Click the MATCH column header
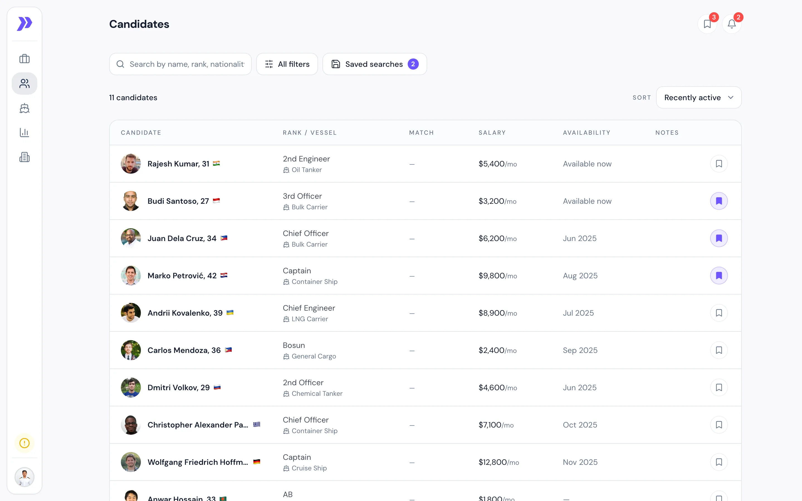The image size is (802, 501). pyautogui.click(x=421, y=132)
